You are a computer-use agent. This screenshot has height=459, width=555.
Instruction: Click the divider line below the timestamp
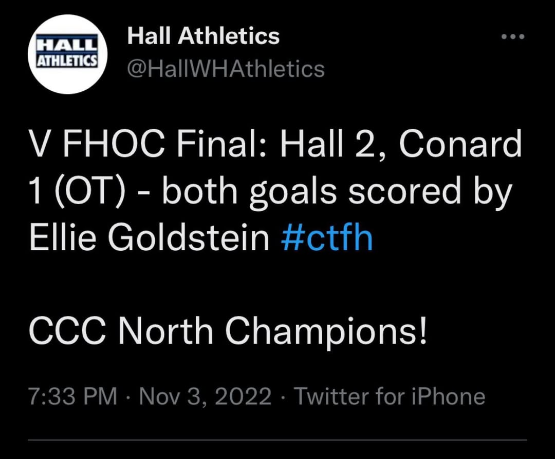(x=277, y=440)
